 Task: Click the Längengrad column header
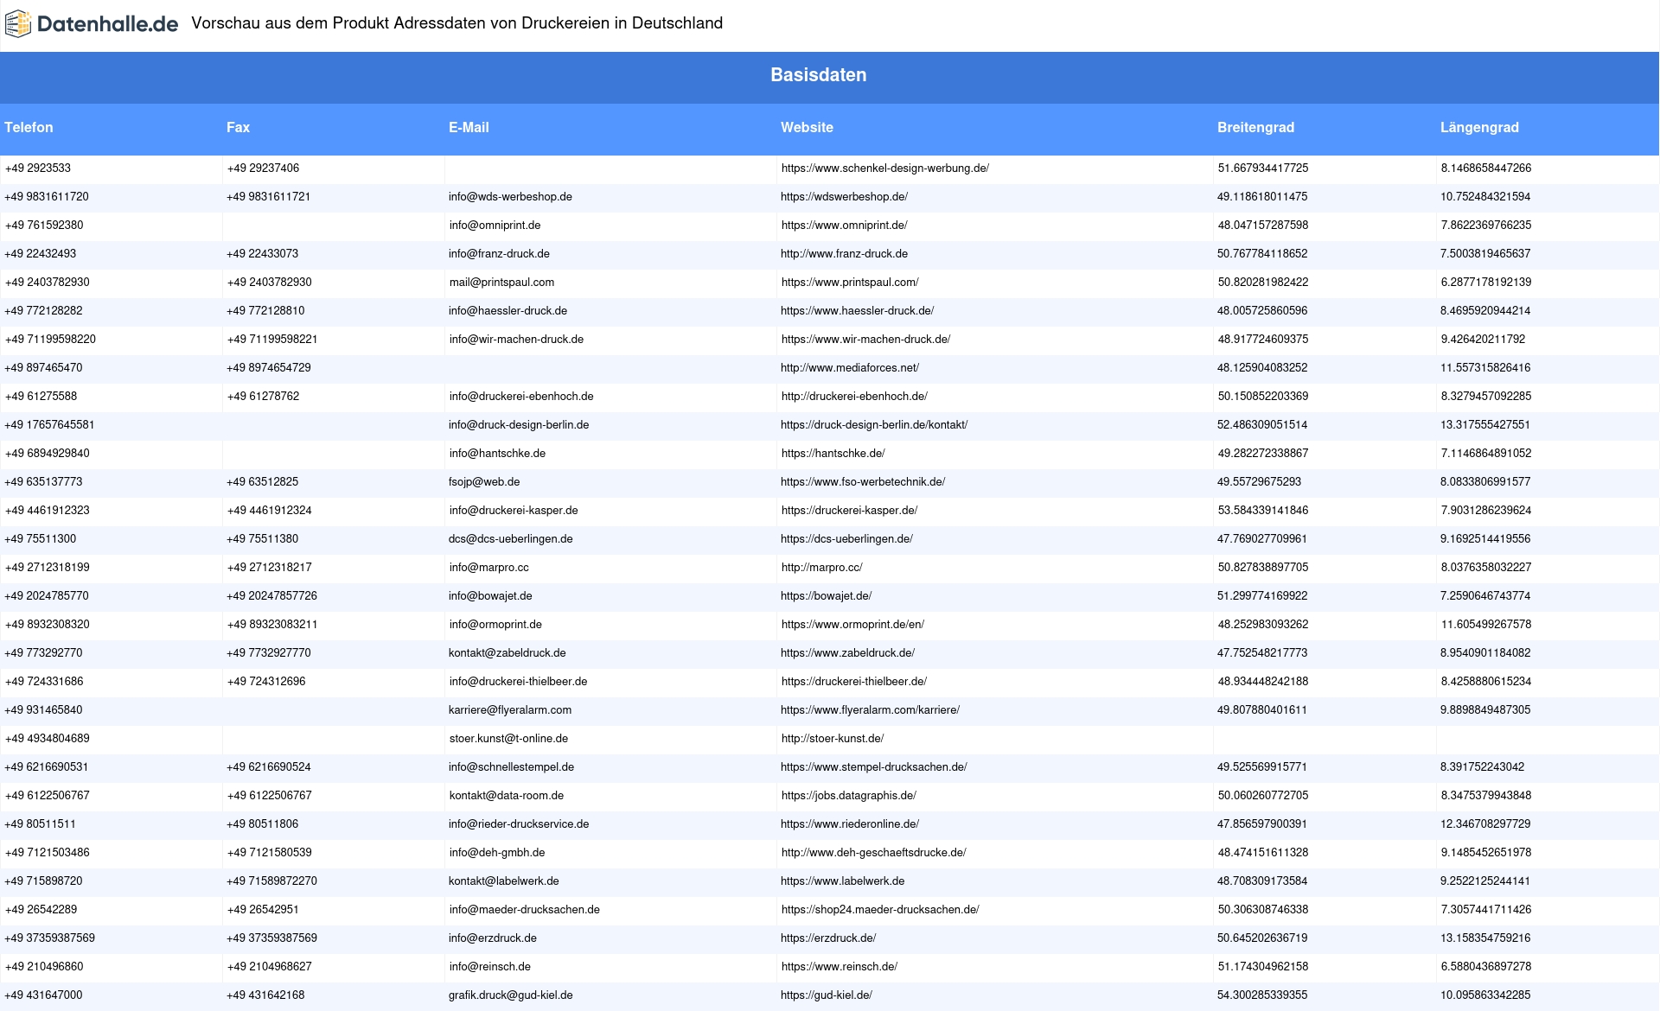pyautogui.click(x=1479, y=128)
